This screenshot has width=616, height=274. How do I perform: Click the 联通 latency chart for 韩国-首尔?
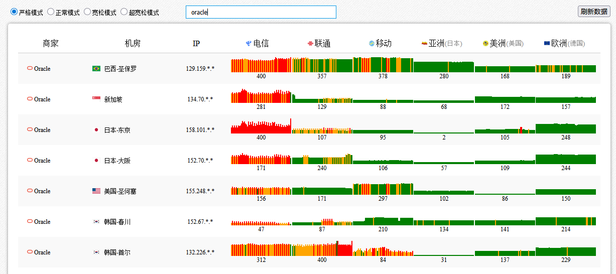(x=322, y=249)
